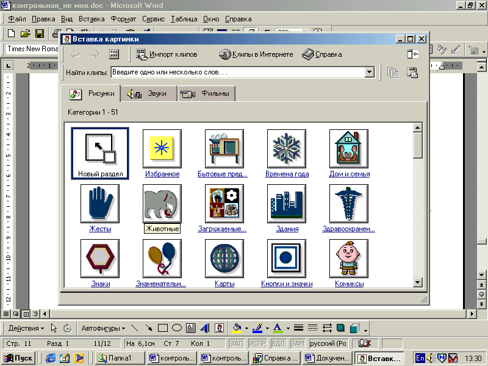Click the Font Color letter A swatch
The width and height of the screenshot is (488, 366).
pos(278,328)
